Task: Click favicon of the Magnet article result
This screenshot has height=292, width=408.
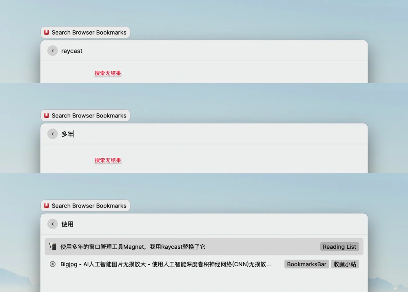Action: [x=53, y=246]
